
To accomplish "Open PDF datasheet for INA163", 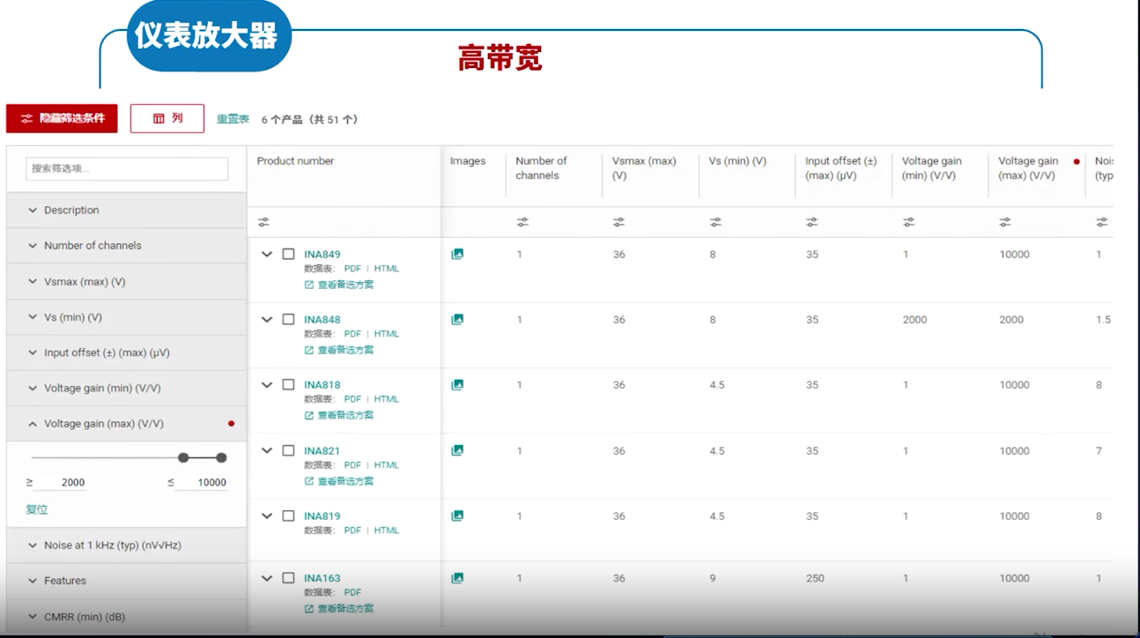I will 352,592.
